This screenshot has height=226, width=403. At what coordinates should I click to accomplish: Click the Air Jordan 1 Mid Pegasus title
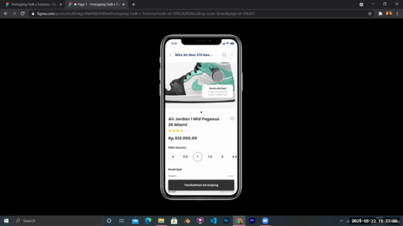193,122
